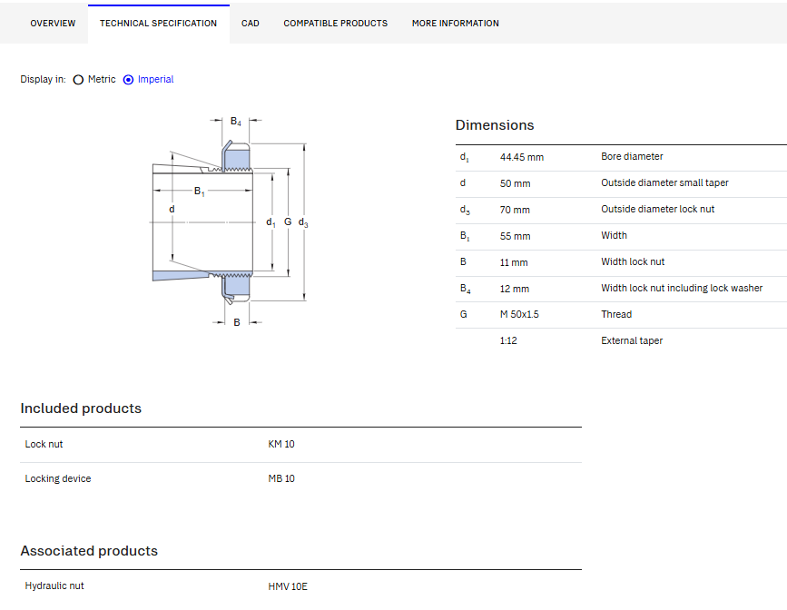Go to the More Information tab
The height and width of the screenshot is (610, 787).
tap(456, 24)
